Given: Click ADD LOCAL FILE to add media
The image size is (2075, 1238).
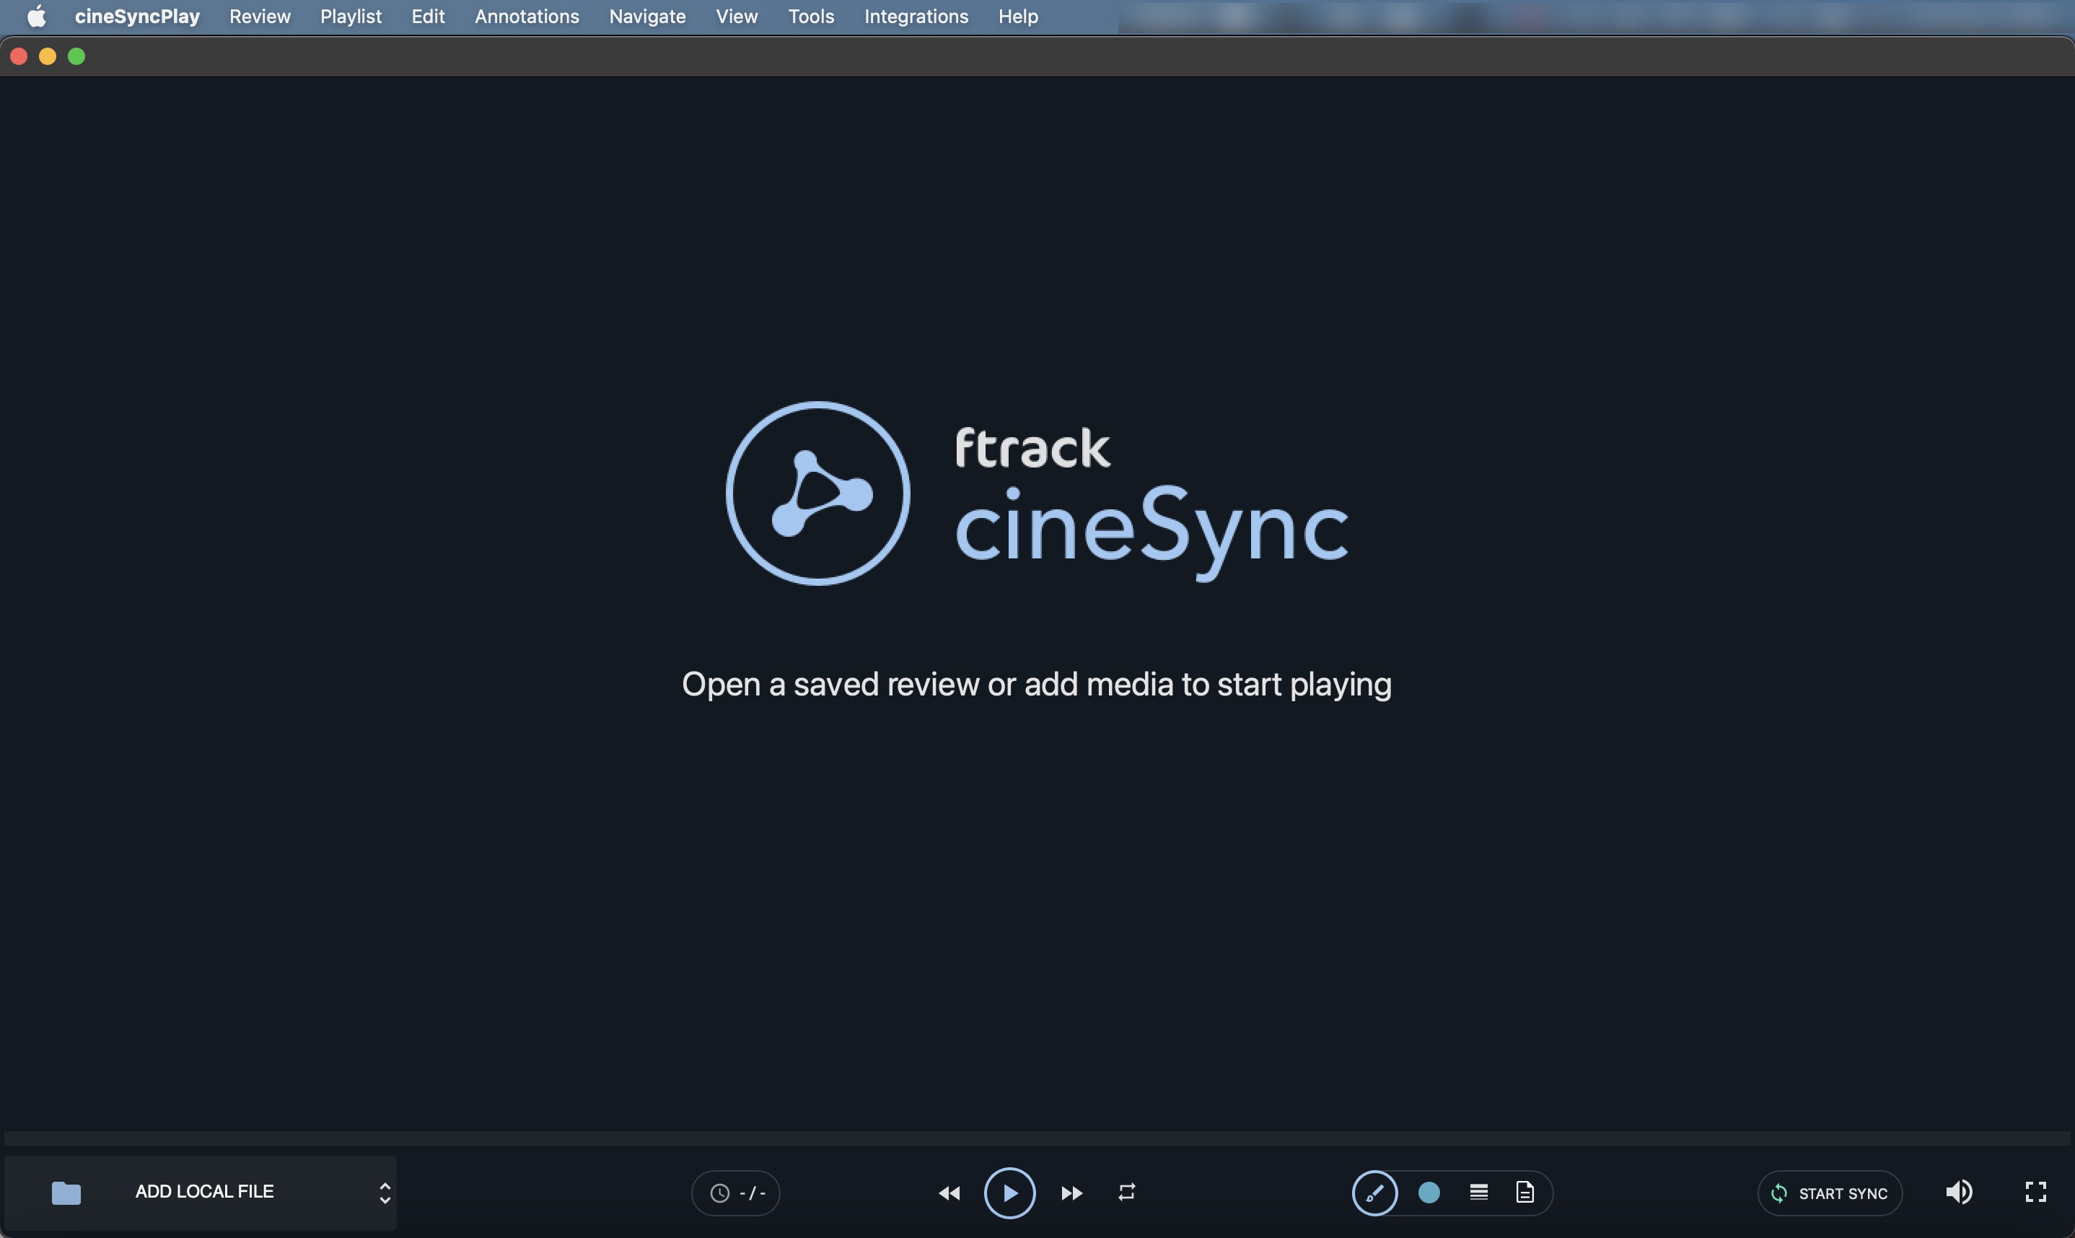Looking at the screenshot, I should click(203, 1191).
